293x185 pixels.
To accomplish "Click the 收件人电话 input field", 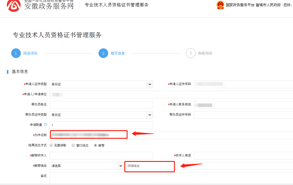I will (x=243, y=156).
